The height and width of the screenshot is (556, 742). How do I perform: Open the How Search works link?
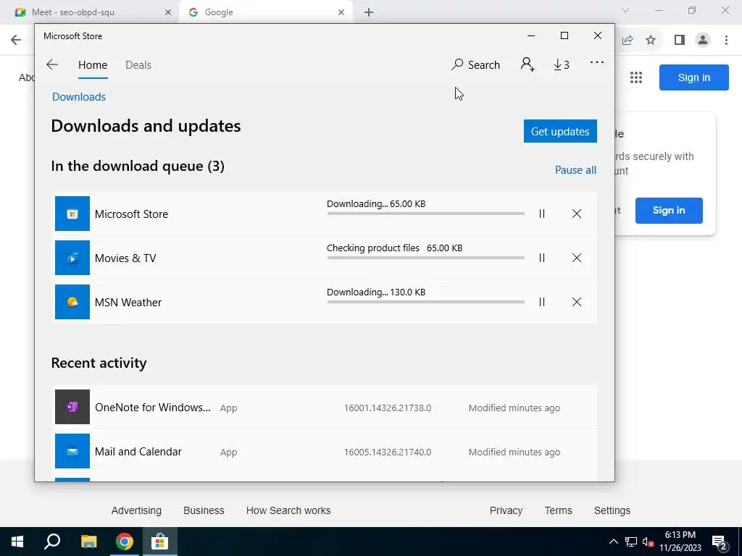[x=288, y=510]
